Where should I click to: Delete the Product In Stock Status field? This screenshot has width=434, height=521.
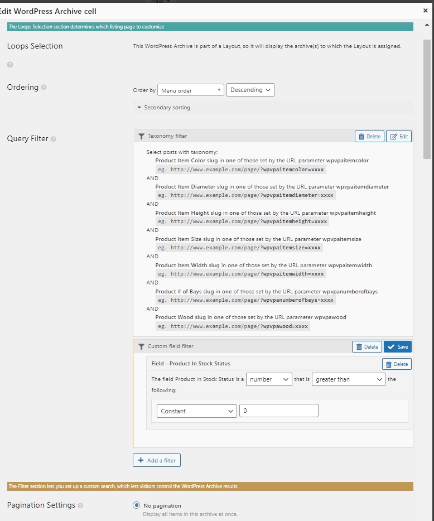tap(397, 364)
